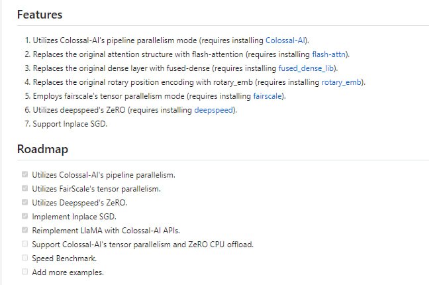
Task: Check the Add more examples checkbox
Action: (x=25, y=272)
